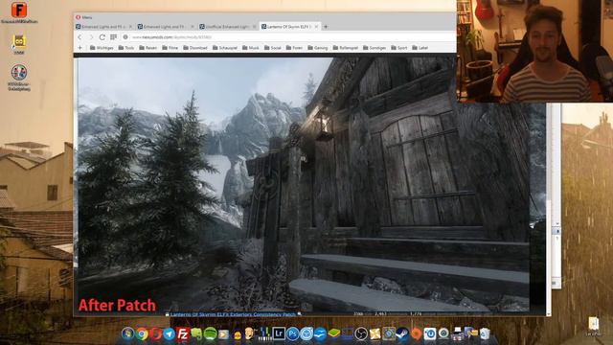Click the Windows Start orb in dock
Viewport: 613px width, 345px height.
coord(127,333)
